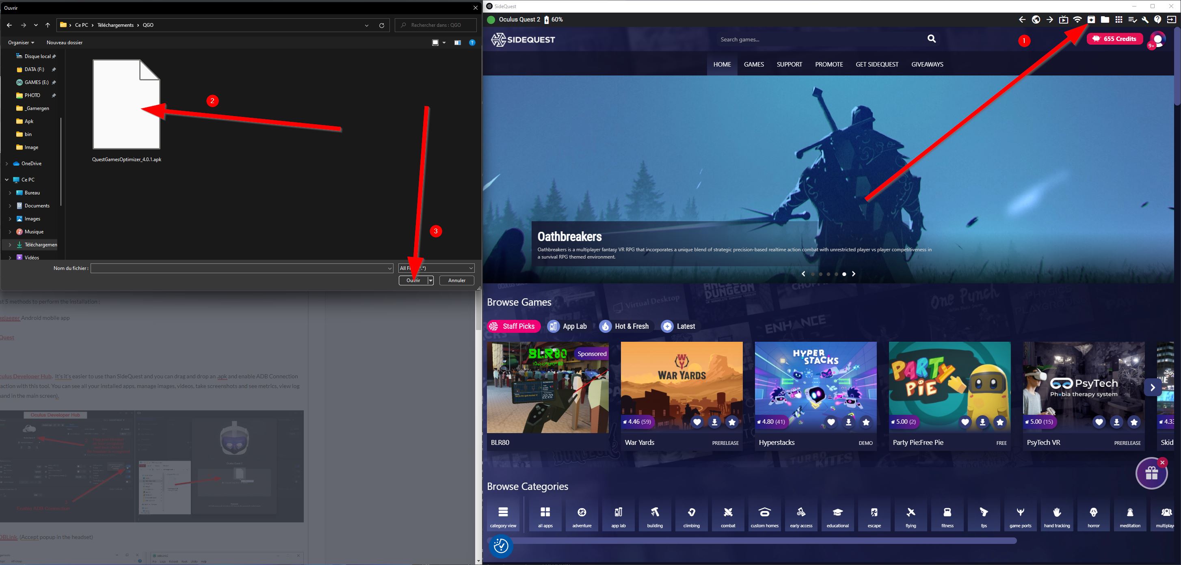This screenshot has width=1181, height=565.
Task: Open the Organiser menu dropdown
Action: click(x=21, y=43)
